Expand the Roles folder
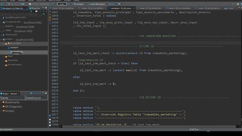 pos(4,56)
